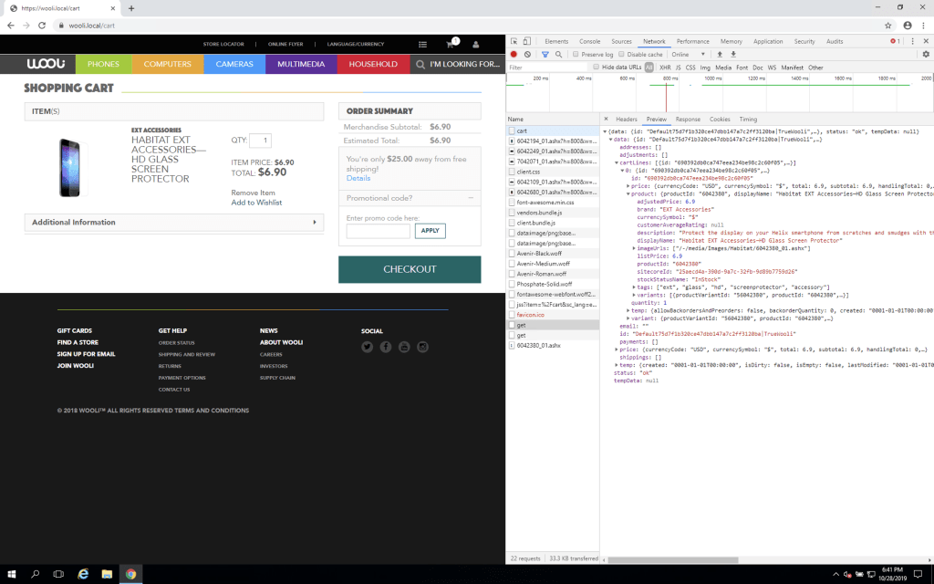
Task: Click the CHECKOUT button
Action: pos(409,269)
